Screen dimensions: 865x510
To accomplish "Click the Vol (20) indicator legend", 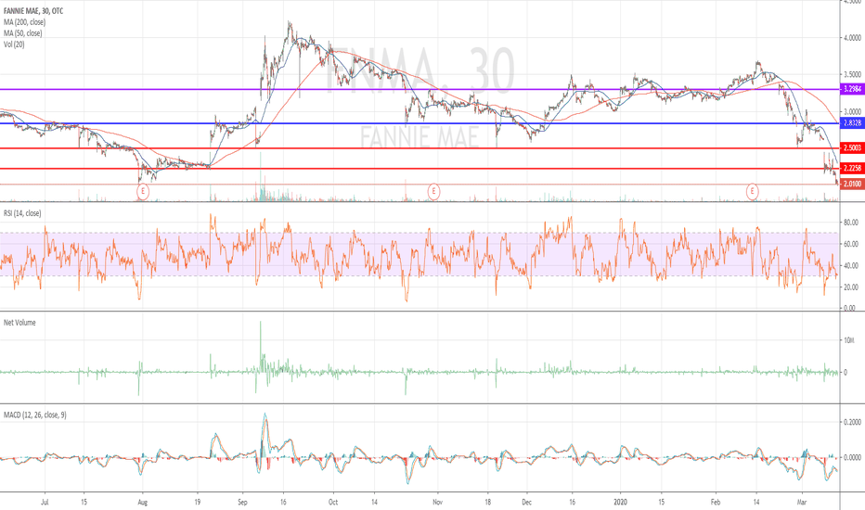I will (14, 45).
